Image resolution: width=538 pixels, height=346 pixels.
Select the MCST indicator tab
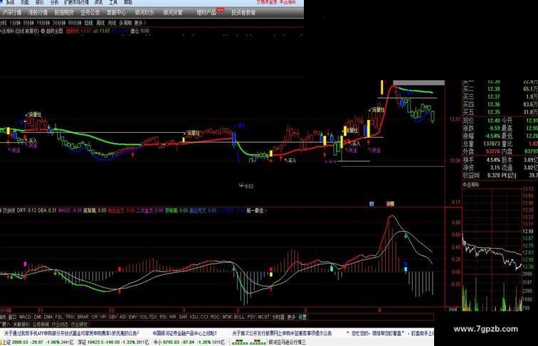(x=263, y=317)
